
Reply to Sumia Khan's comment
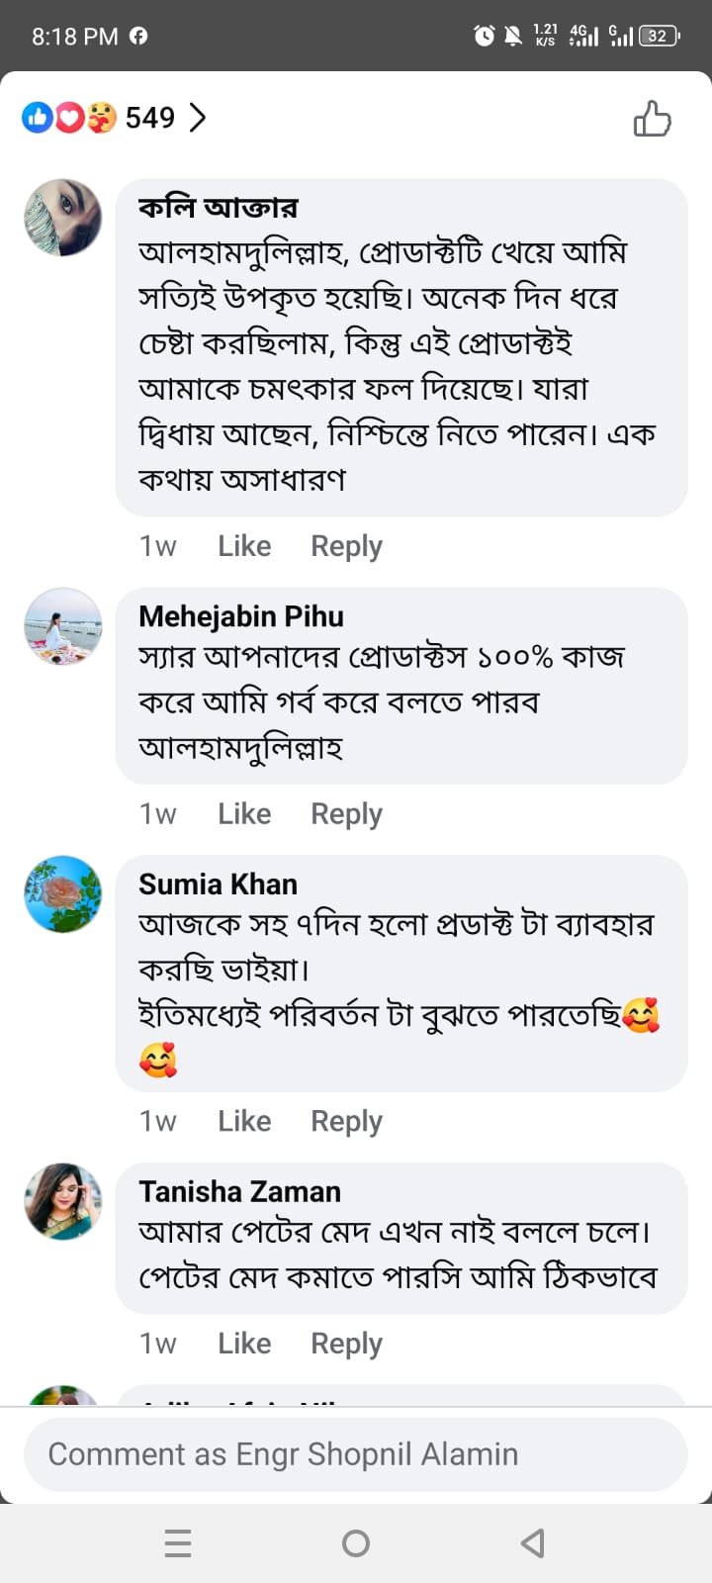tap(346, 1121)
